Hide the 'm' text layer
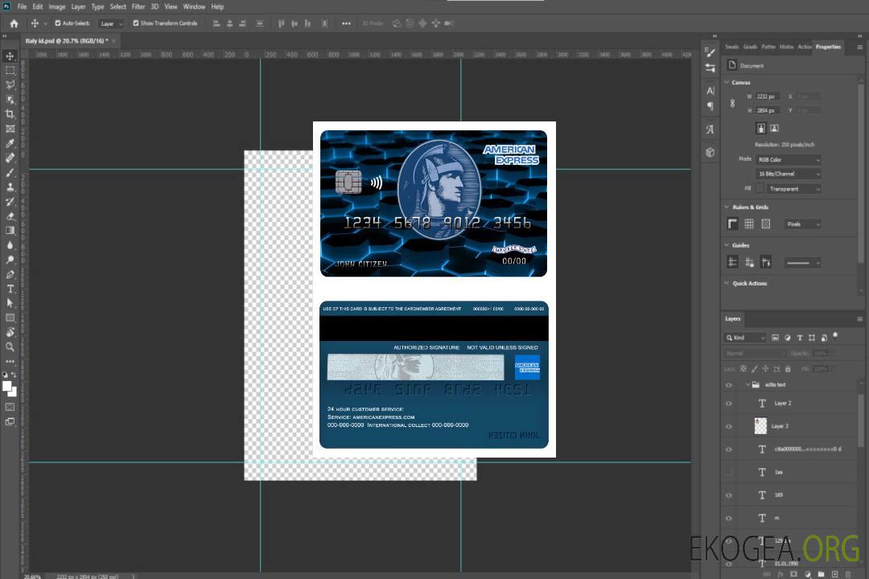The width and height of the screenshot is (869, 579). [x=729, y=519]
